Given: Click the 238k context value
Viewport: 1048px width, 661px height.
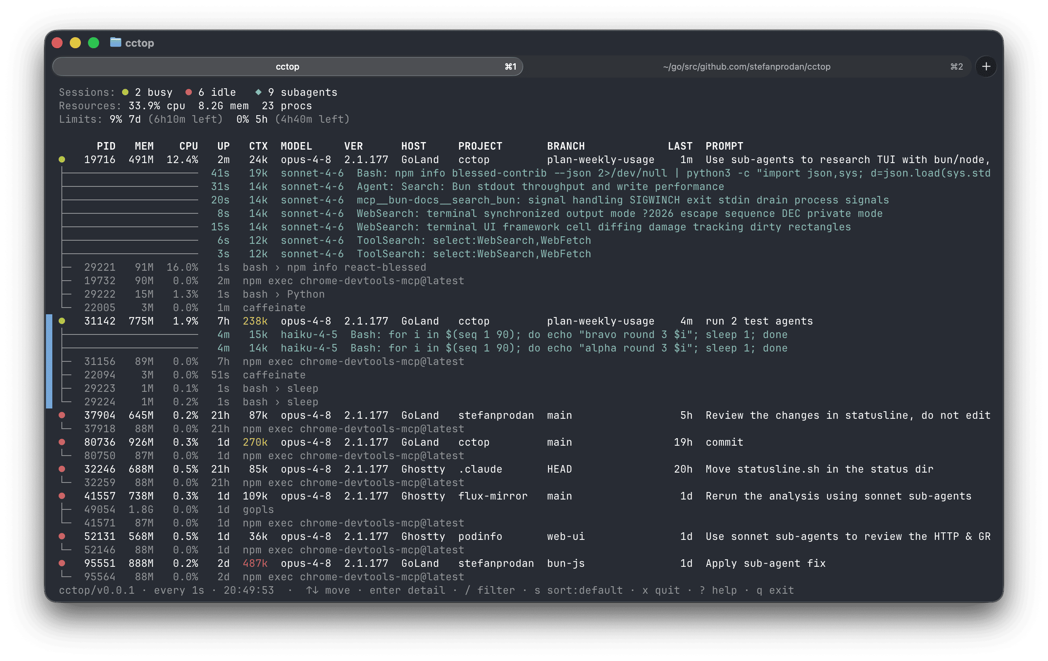Looking at the screenshot, I should tap(255, 321).
